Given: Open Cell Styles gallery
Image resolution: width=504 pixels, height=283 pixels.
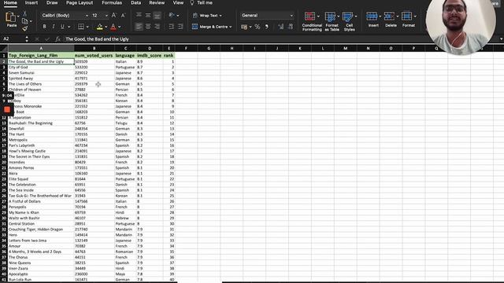Looking at the screenshot, I should point(349,21).
